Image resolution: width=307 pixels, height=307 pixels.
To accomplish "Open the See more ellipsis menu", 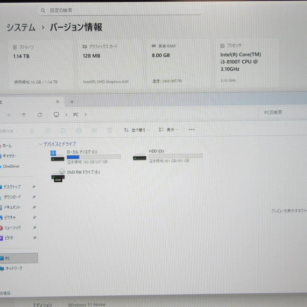I will pos(191,129).
